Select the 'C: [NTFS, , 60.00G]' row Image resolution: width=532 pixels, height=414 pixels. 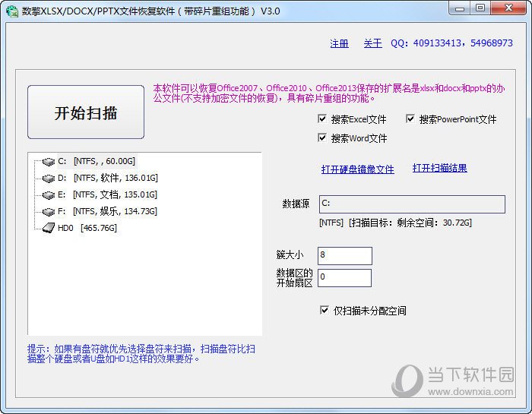[97, 161]
